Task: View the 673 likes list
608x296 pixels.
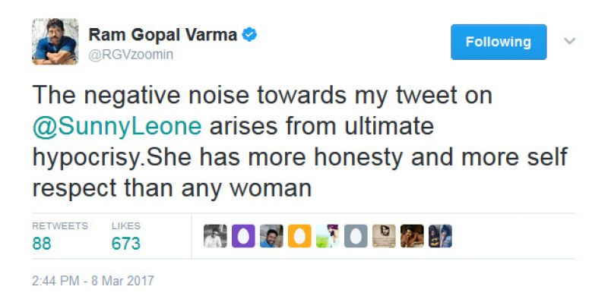Action: coord(126,236)
